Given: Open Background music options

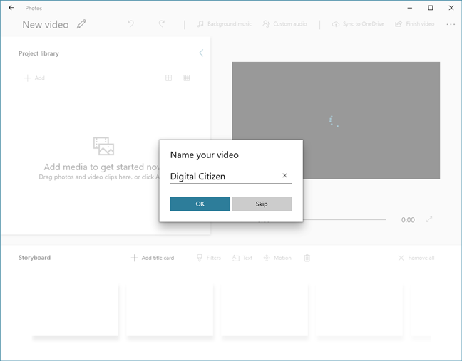Looking at the screenshot, I should click(224, 24).
